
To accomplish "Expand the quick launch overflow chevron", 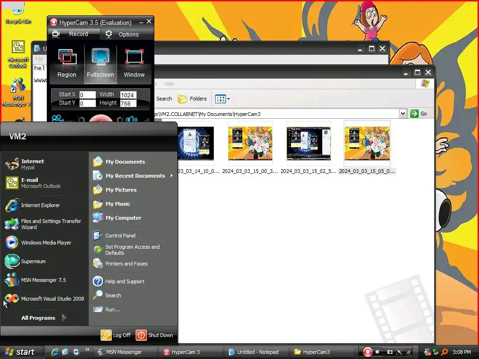I will pos(87,350).
